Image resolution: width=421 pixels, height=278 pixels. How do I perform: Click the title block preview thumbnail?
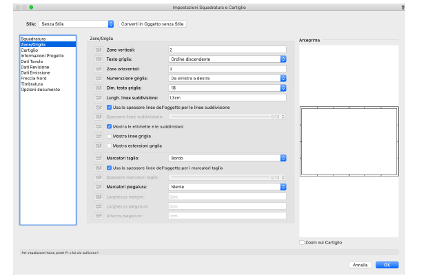tap(349, 141)
